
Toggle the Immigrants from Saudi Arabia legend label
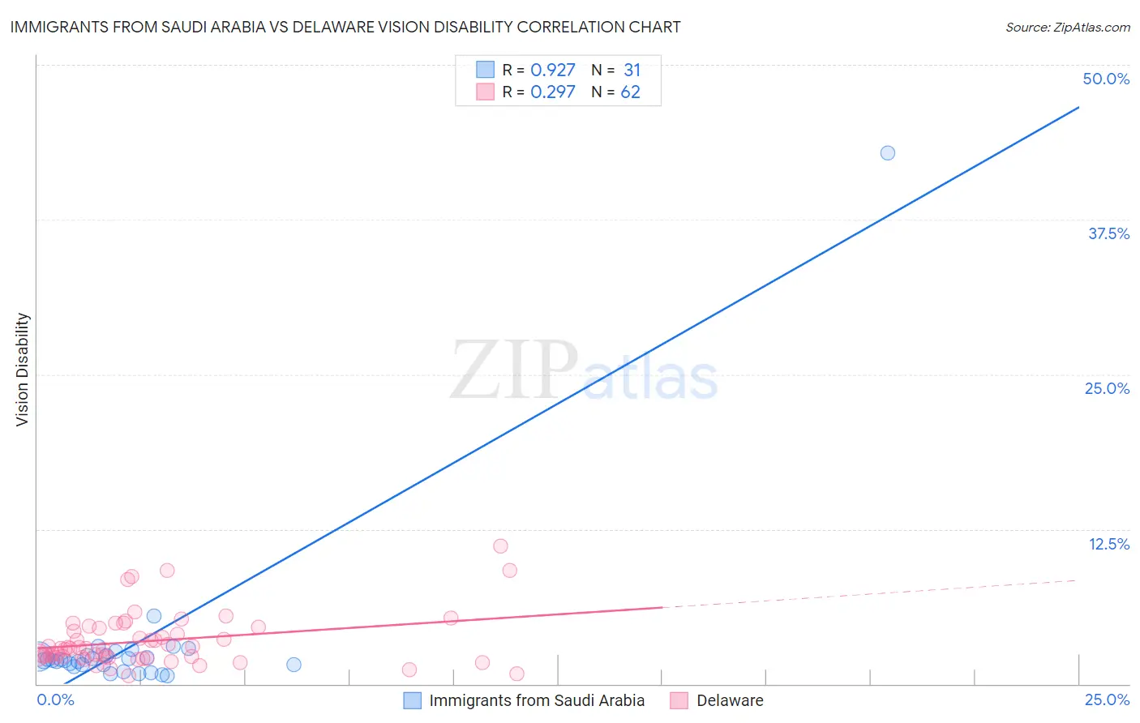(537, 700)
